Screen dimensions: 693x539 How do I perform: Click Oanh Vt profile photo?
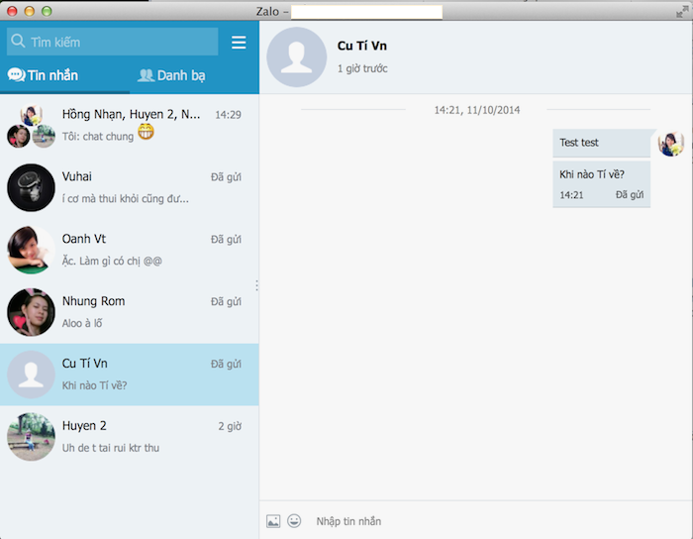point(31,250)
